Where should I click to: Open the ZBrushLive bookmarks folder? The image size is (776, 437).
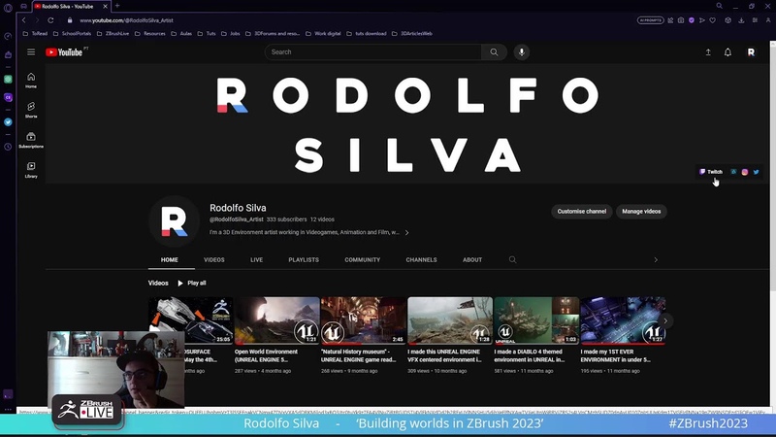point(113,34)
